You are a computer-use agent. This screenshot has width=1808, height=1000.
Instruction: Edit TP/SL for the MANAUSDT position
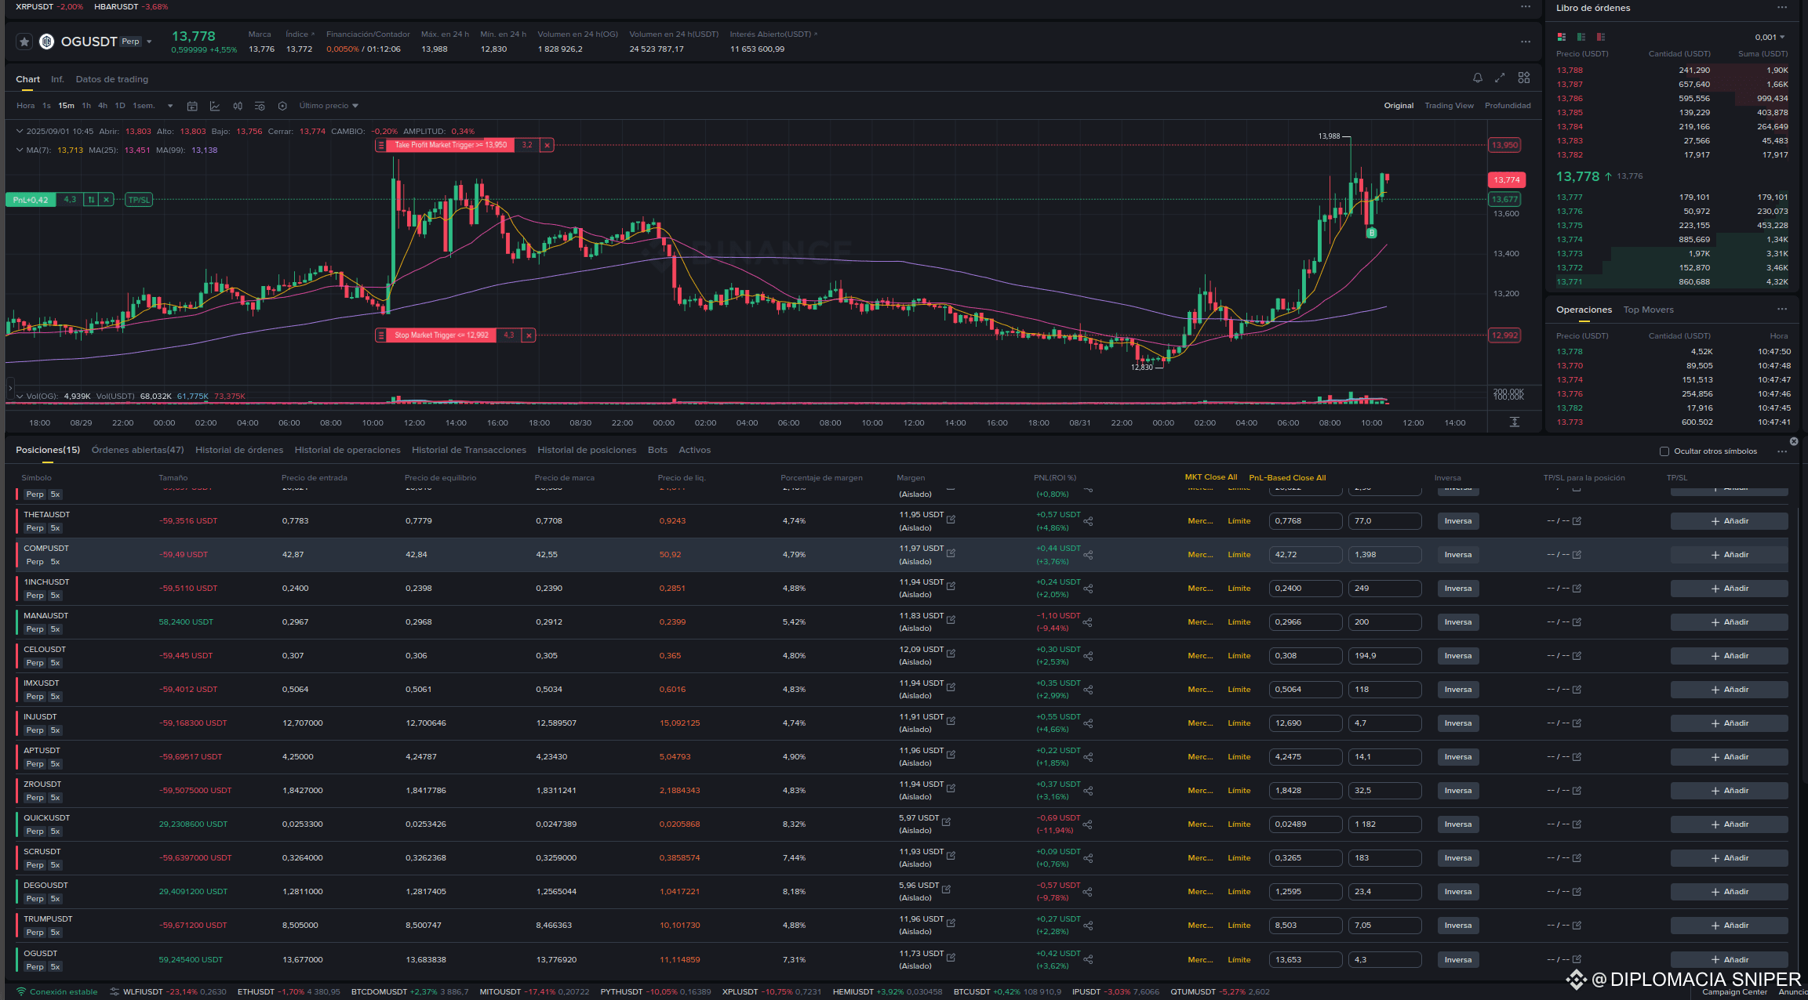(1577, 622)
